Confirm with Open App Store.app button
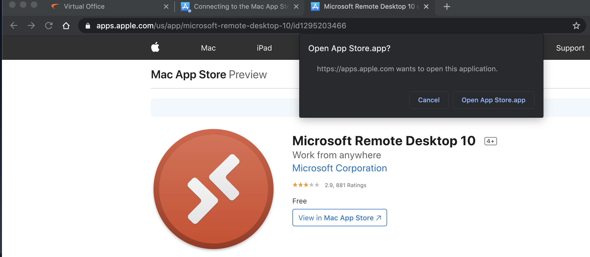Viewport: 590px width, 257px height. click(493, 100)
